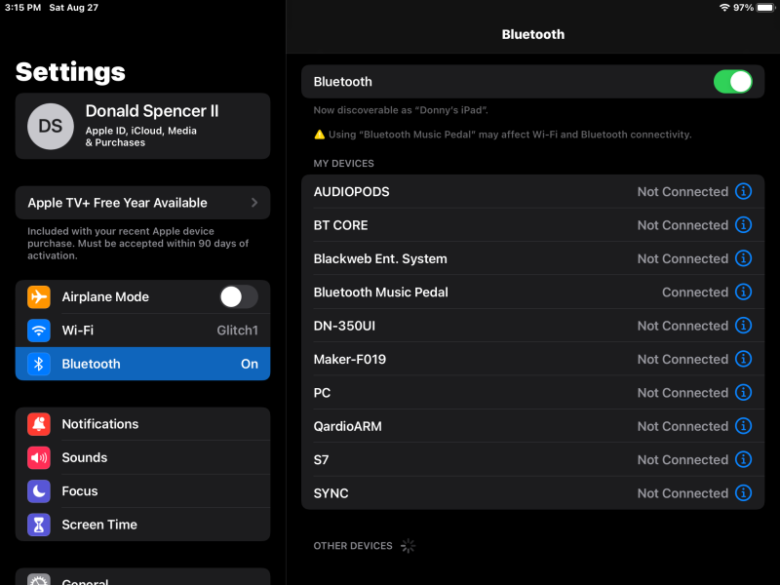Click the Screen Time hourglass icon
The width and height of the screenshot is (780, 585).
click(39, 525)
